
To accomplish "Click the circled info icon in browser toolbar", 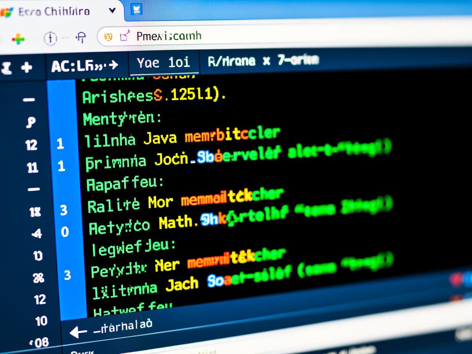I will pos(50,39).
